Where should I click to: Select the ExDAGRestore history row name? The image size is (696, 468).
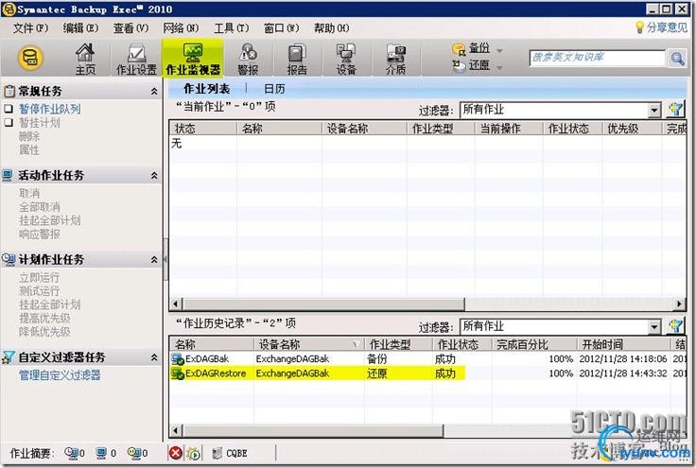point(216,373)
